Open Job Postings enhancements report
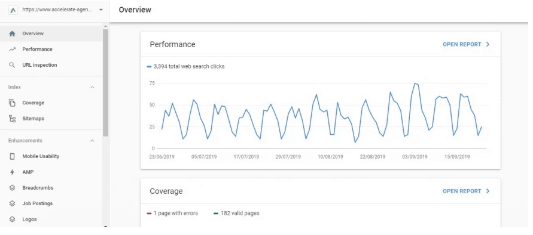 click(x=51, y=203)
